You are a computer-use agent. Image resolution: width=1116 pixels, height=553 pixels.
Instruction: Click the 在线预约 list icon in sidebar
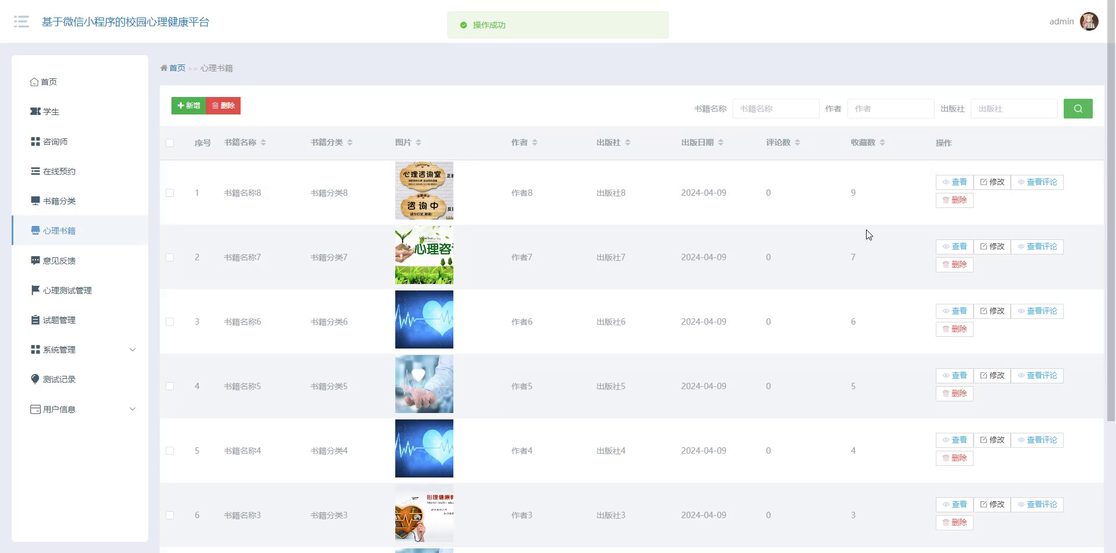click(35, 171)
